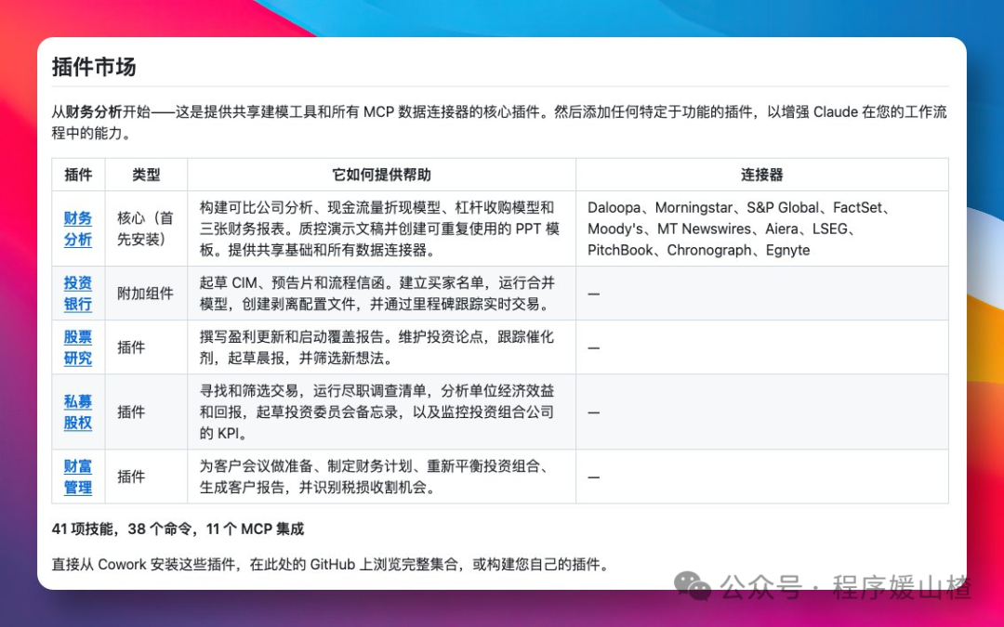Select the 它如何提供帮助 column header
Viewport: 1004px width, 627px height.
[x=382, y=175]
